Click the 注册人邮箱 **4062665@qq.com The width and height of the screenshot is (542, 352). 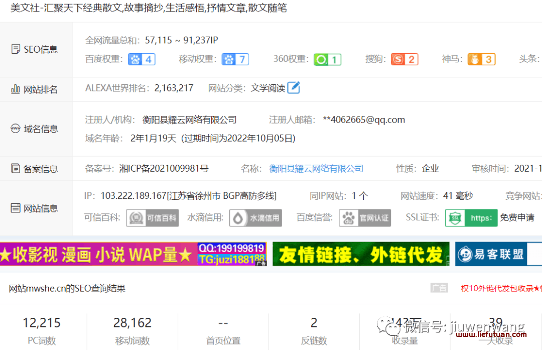click(364, 120)
